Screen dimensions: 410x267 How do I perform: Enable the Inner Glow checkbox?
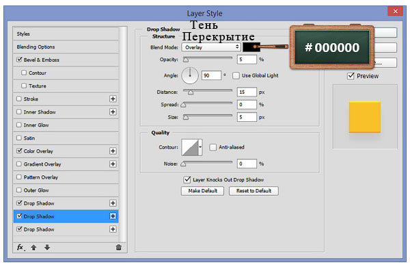(x=19, y=125)
